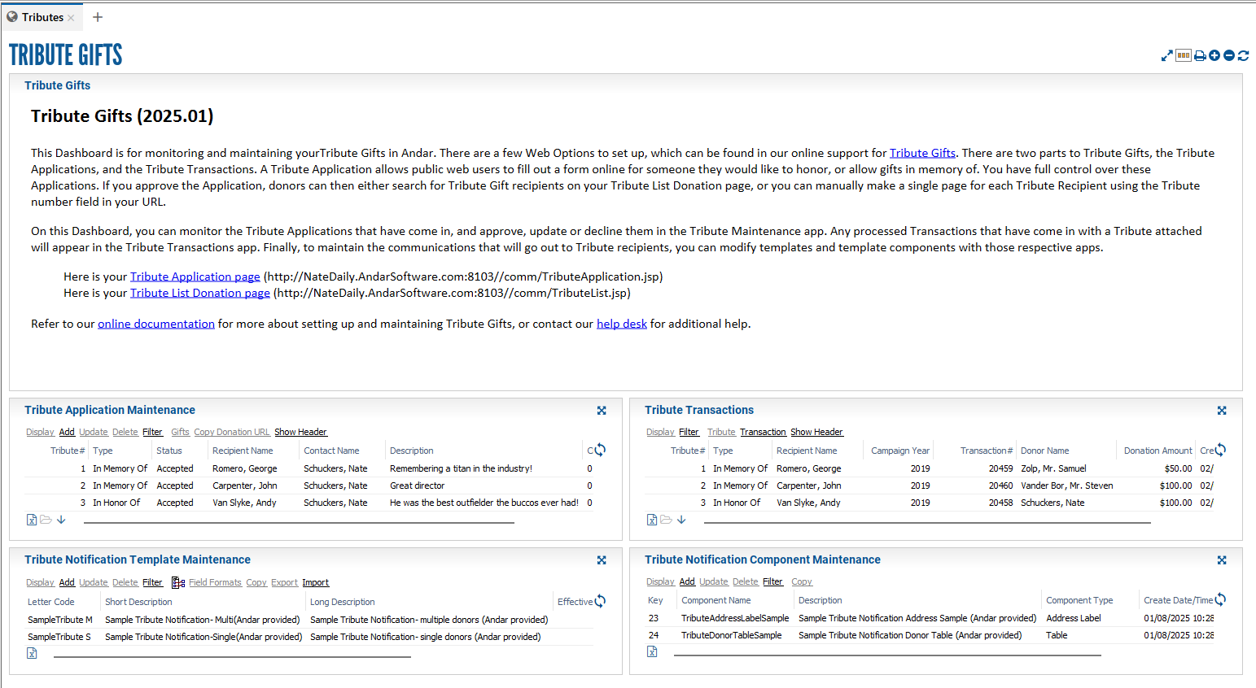Screen dimensions: 1256x688
Task: Filter the Notification Component list
Action: point(772,581)
